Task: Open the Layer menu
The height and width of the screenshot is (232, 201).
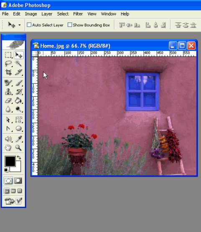Action: tap(47, 14)
